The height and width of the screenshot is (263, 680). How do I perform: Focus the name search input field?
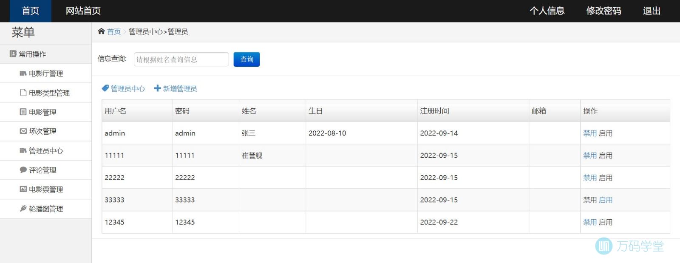[181, 59]
